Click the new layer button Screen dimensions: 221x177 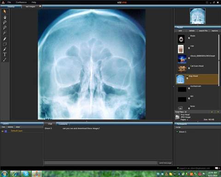(x=3, y=127)
